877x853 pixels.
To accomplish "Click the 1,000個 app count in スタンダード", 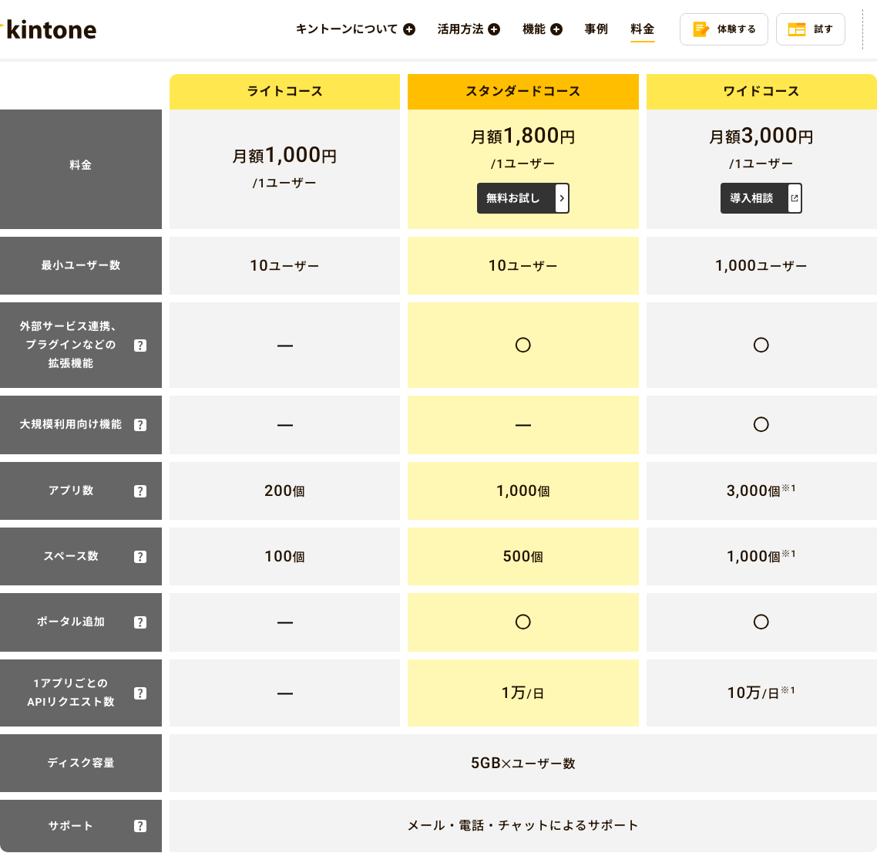I will pos(523,491).
